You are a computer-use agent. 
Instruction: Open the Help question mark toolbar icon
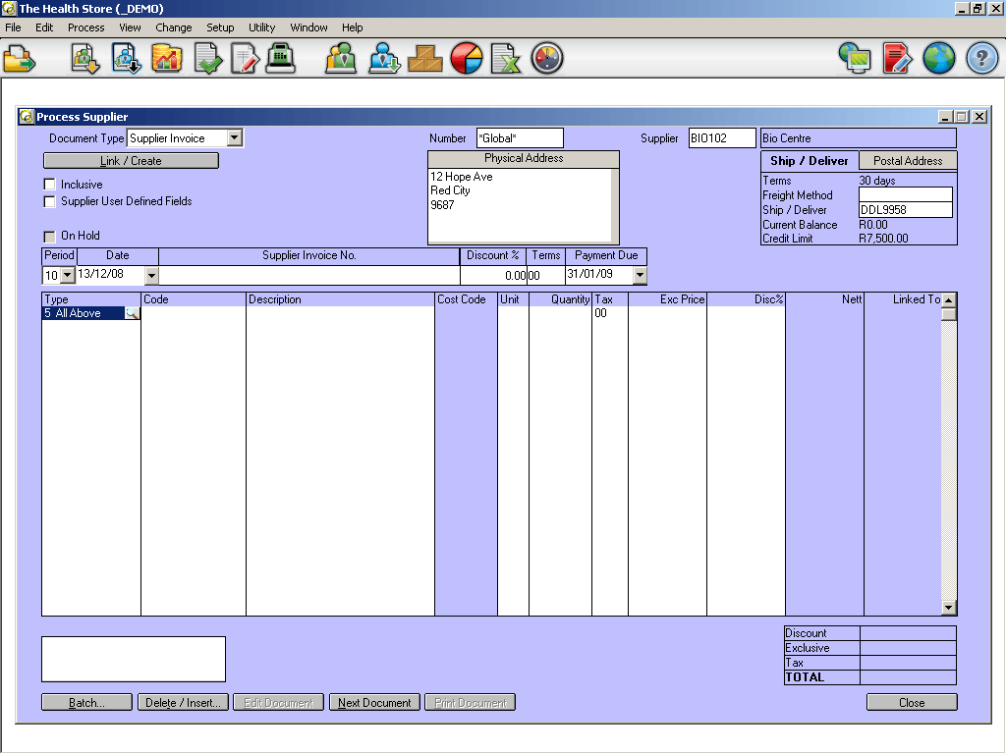click(979, 58)
